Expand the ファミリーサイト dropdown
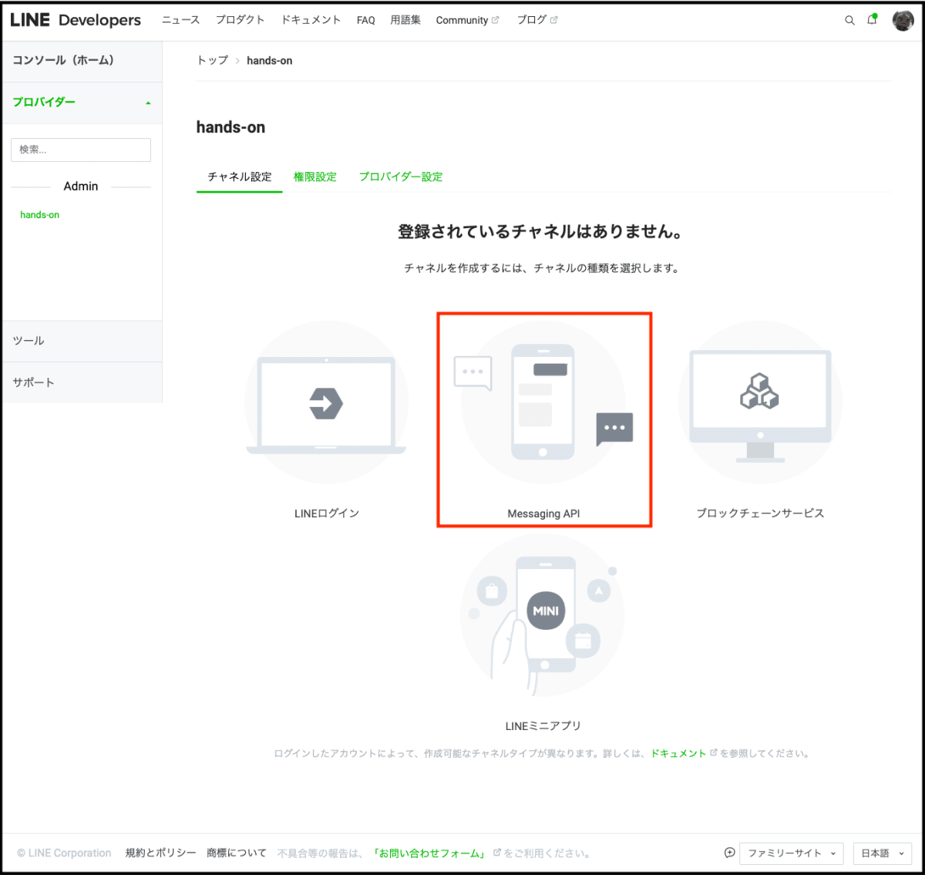 point(792,853)
